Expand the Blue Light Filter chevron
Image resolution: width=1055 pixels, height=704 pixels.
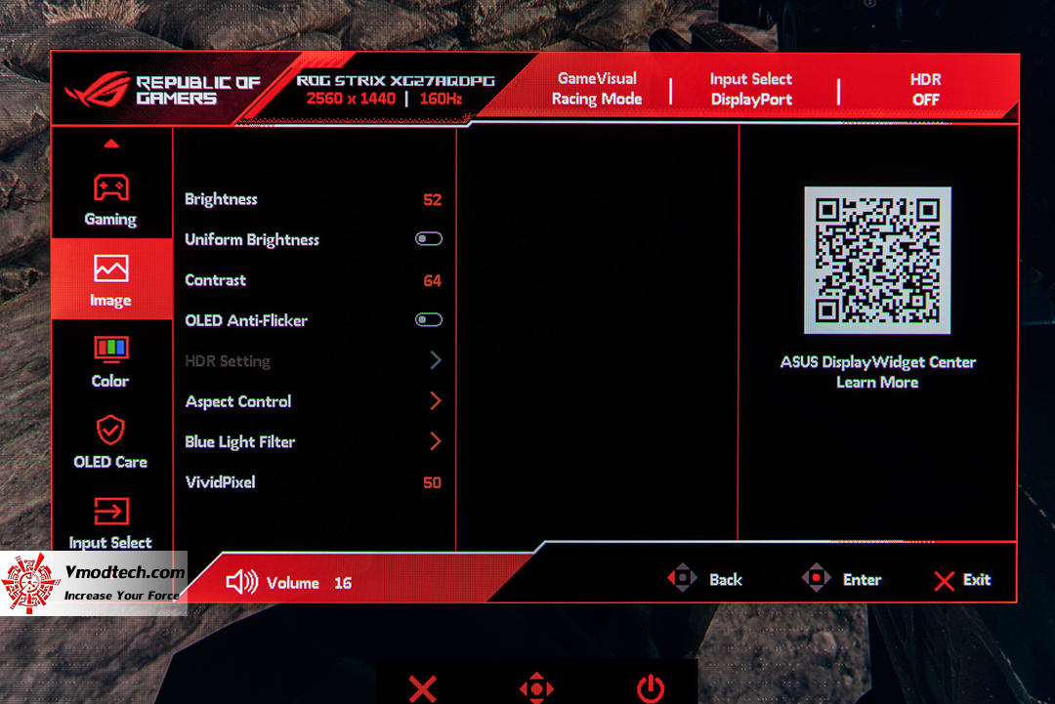point(436,441)
